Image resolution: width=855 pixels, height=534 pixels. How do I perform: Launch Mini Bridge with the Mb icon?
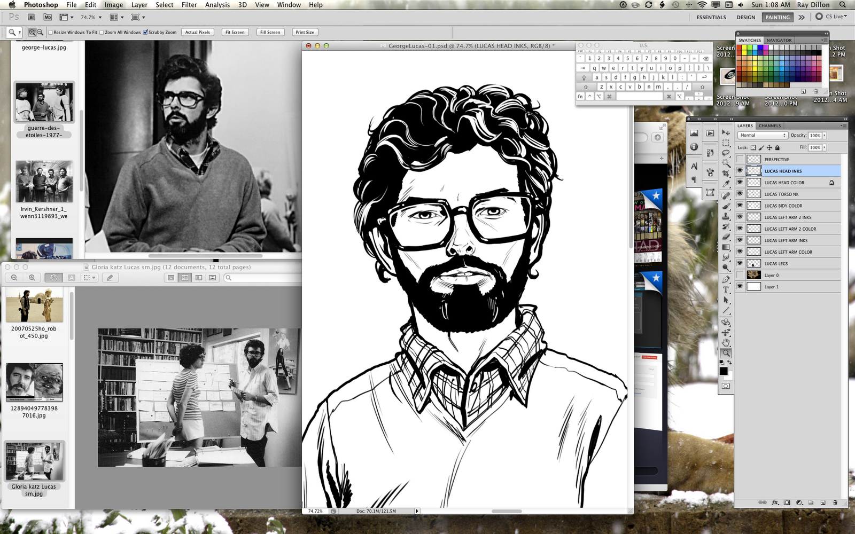point(47,17)
